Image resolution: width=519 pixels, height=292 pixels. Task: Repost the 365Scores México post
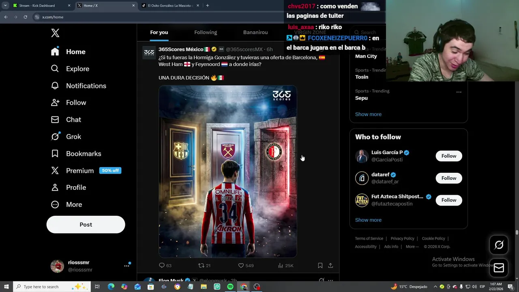204,266
